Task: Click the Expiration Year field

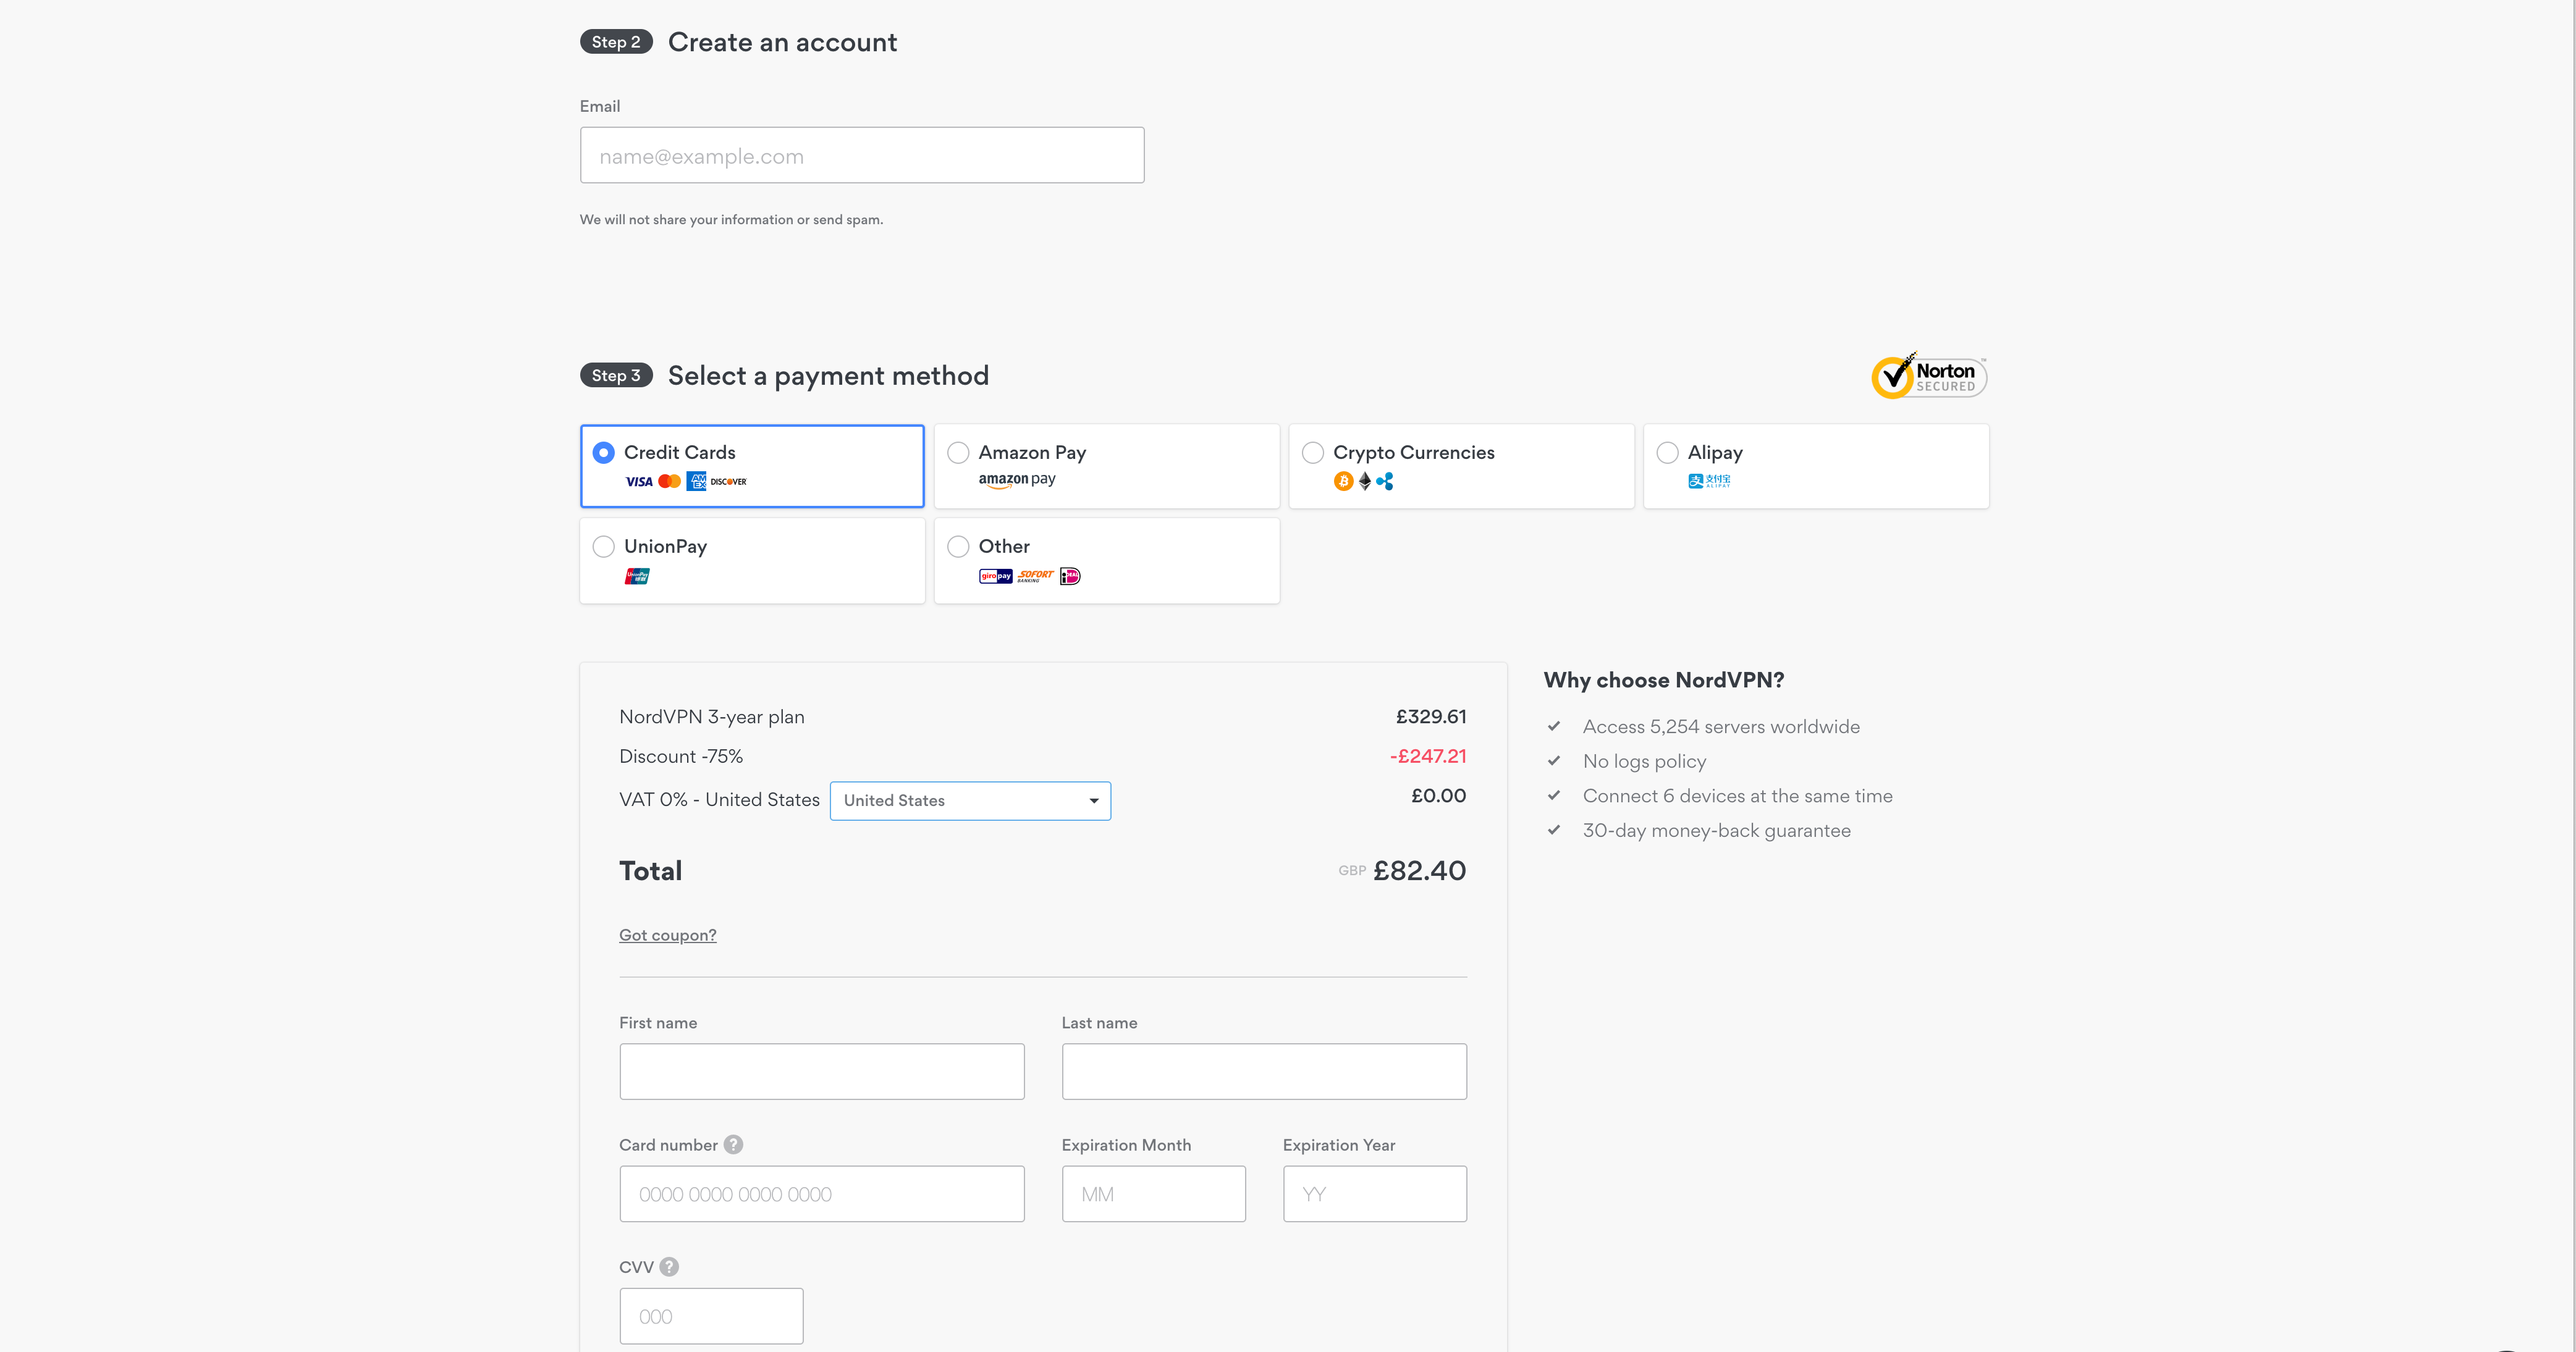Action: (x=1375, y=1194)
